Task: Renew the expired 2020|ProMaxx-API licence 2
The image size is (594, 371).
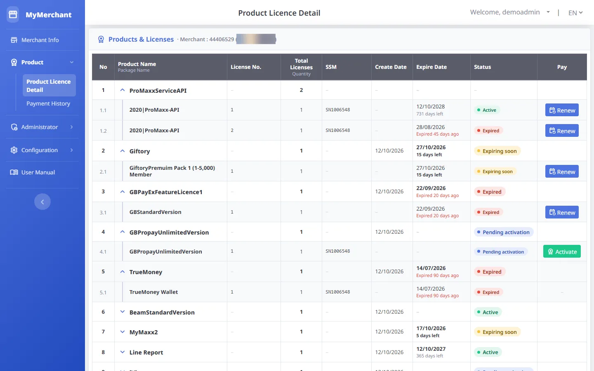Action: [562, 131]
